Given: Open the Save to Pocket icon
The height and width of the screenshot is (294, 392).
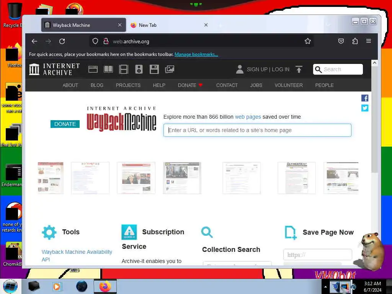Looking at the screenshot, I should [x=341, y=41].
